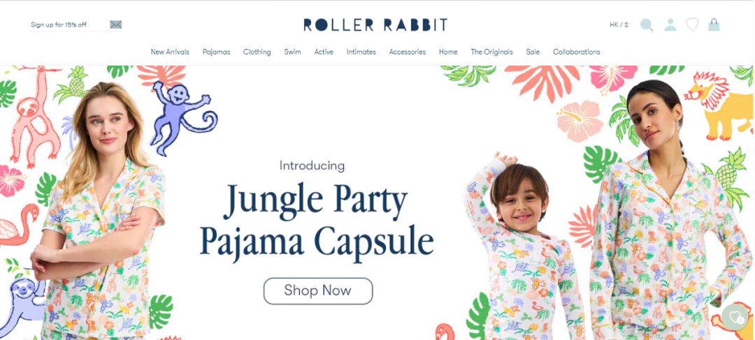Open the Clothing menu
The height and width of the screenshot is (340, 755).
click(x=257, y=52)
